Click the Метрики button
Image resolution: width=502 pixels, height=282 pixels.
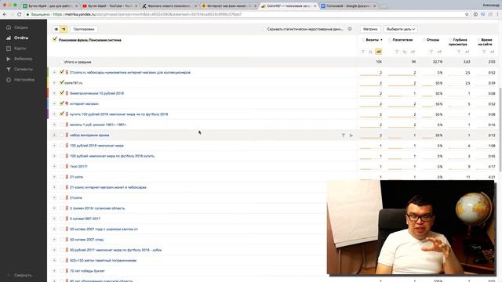[x=370, y=29]
